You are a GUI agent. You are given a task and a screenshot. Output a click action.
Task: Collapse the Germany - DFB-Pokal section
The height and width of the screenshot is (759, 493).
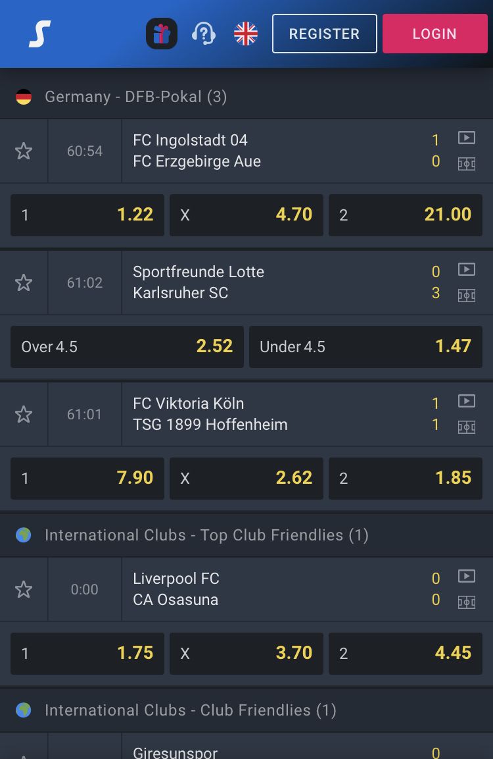[x=246, y=97]
